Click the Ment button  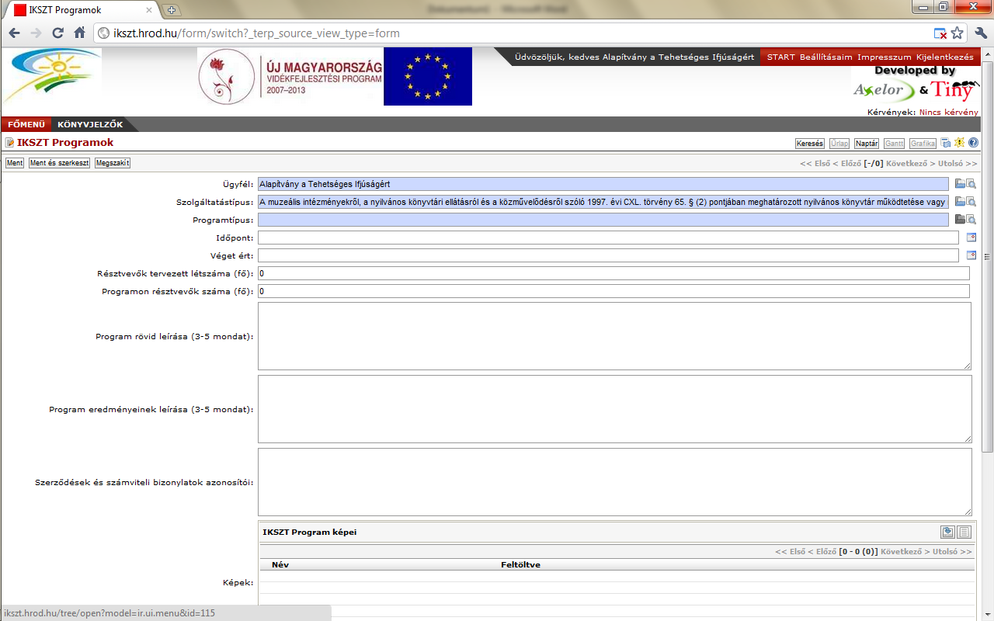click(15, 163)
